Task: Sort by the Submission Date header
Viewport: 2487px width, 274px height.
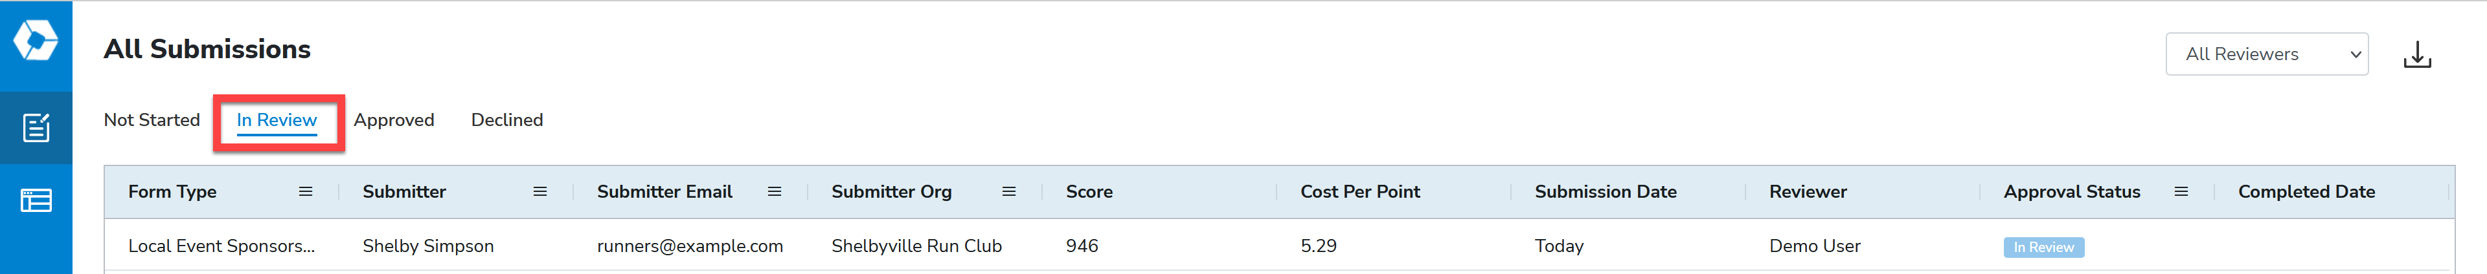Action: (x=1606, y=192)
